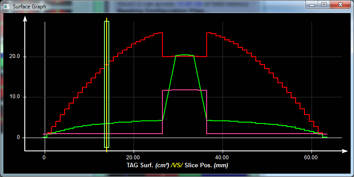Click the Surface Graph title bar text
354x177 pixels.
click(x=29, y=6)
